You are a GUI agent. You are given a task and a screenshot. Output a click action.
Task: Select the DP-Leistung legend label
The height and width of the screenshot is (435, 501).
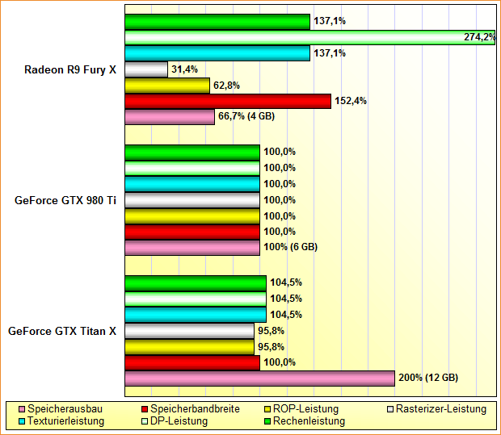179,421
